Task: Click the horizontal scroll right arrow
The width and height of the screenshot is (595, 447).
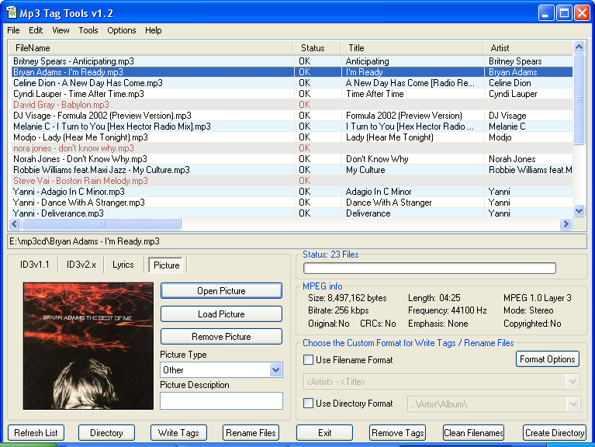Action: pyautogui.click(x=566, y=223)
